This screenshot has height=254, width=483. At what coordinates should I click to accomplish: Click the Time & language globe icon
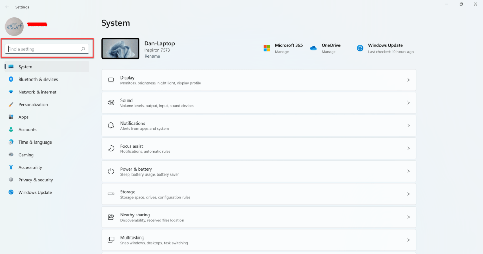tap(11, 142)
